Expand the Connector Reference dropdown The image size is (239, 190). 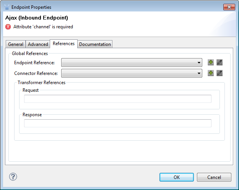click(x=132, y=73)
